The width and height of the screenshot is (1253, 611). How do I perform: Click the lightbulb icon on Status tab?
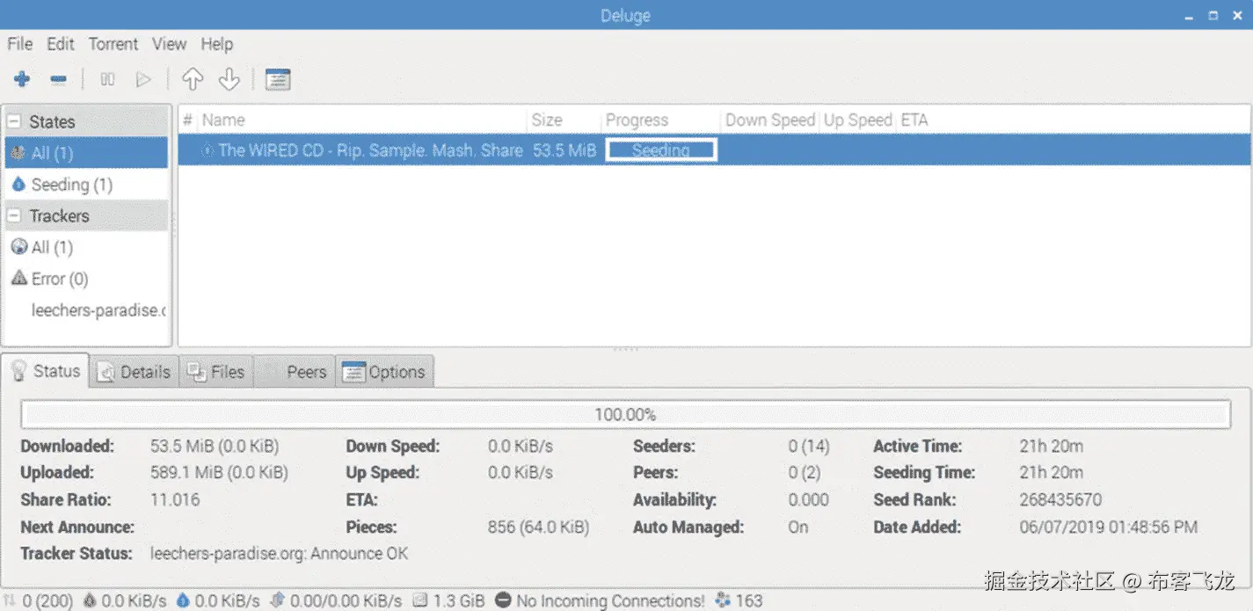[19, 371]
